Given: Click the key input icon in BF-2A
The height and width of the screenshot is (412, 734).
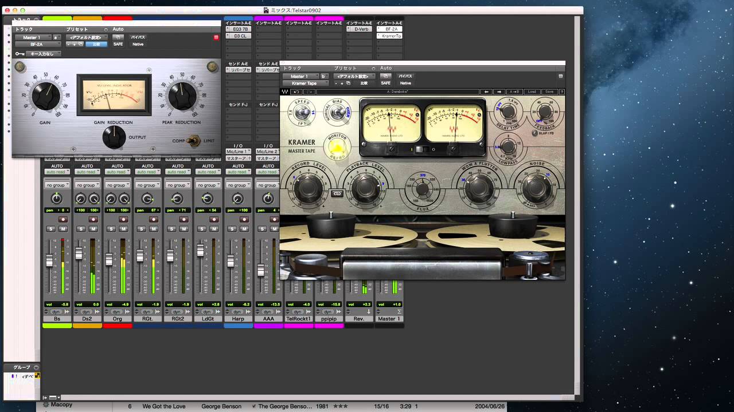Looking at the screenshot, I should (20, 54).
